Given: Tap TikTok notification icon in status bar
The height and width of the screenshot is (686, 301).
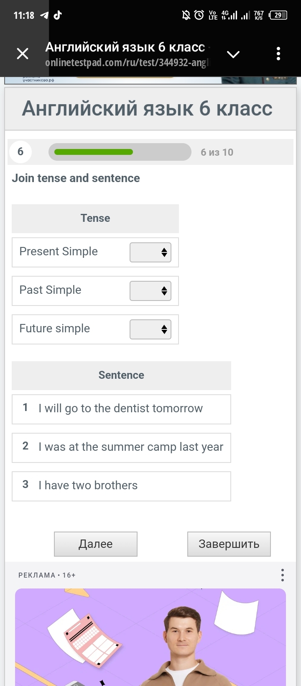Looking at the screenshot, I should tap(58, 15).
